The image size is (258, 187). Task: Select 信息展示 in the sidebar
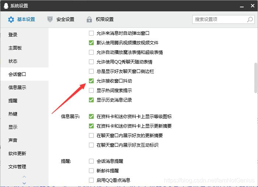pos(24,88)
